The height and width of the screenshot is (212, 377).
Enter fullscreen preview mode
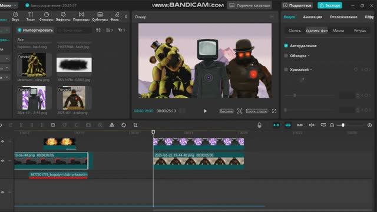click(274, 111)
